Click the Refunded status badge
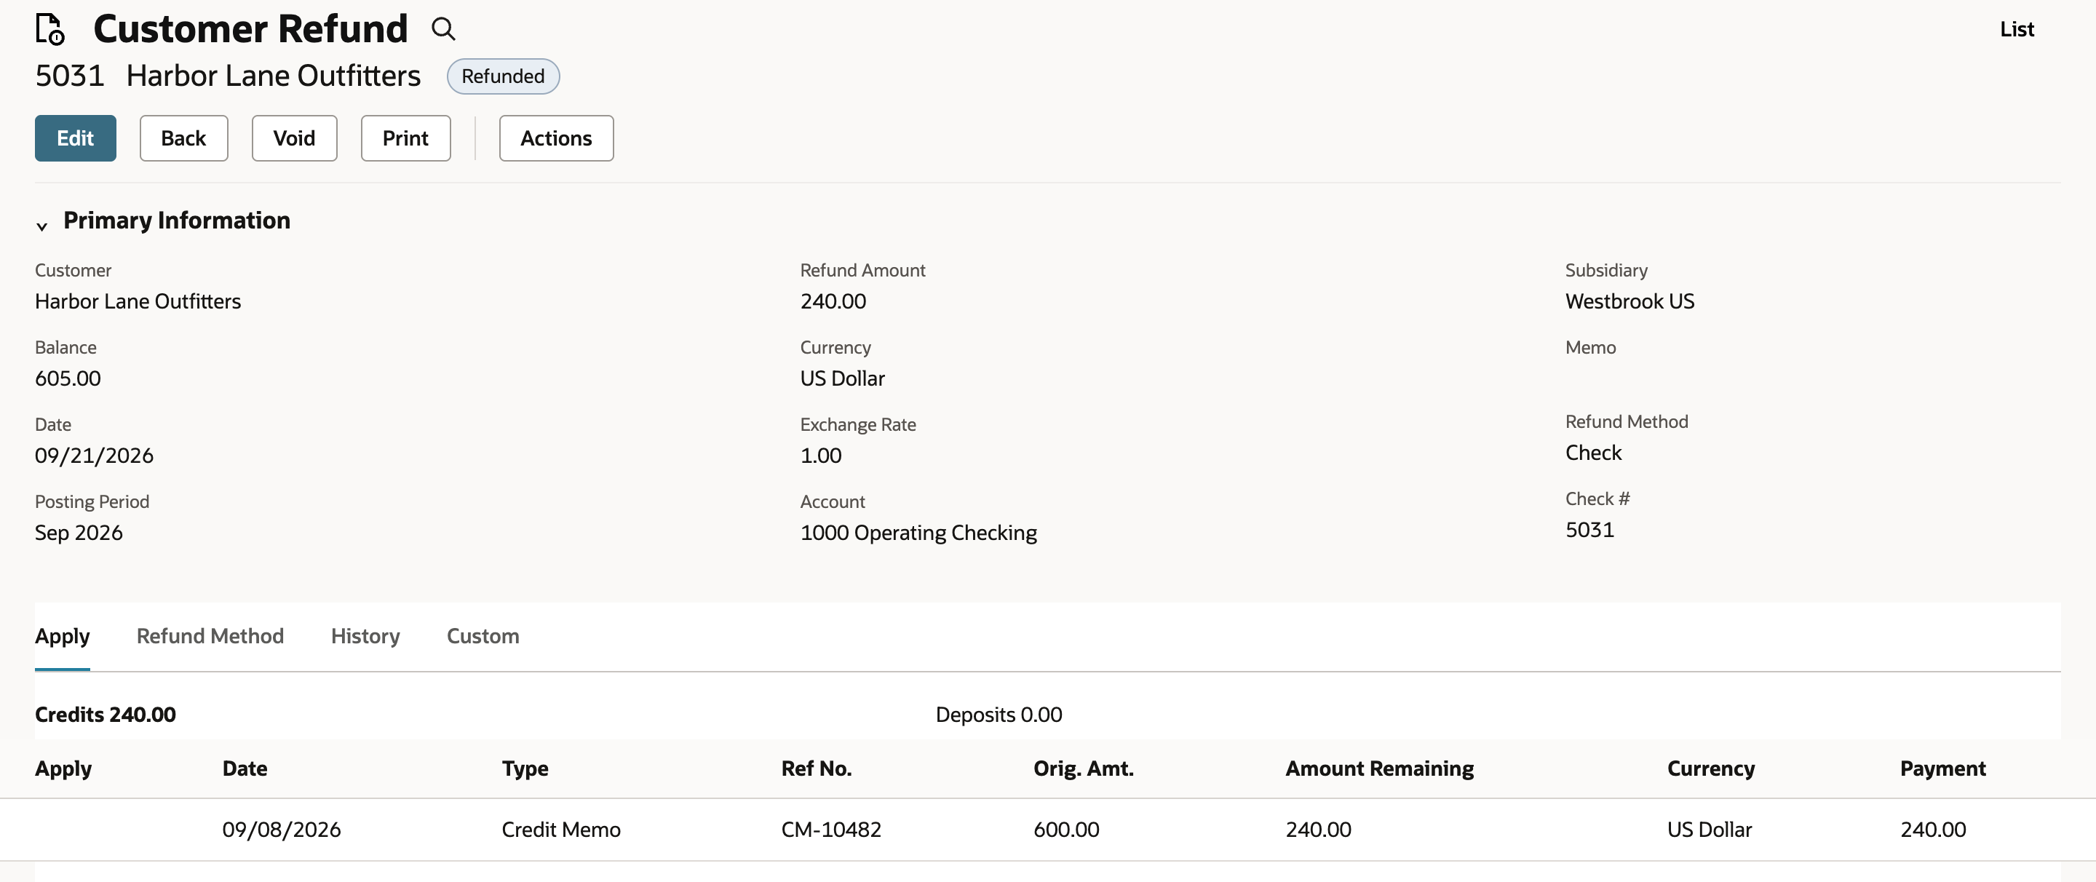Viewport: 2096px width, 882px height. [504, 76]
